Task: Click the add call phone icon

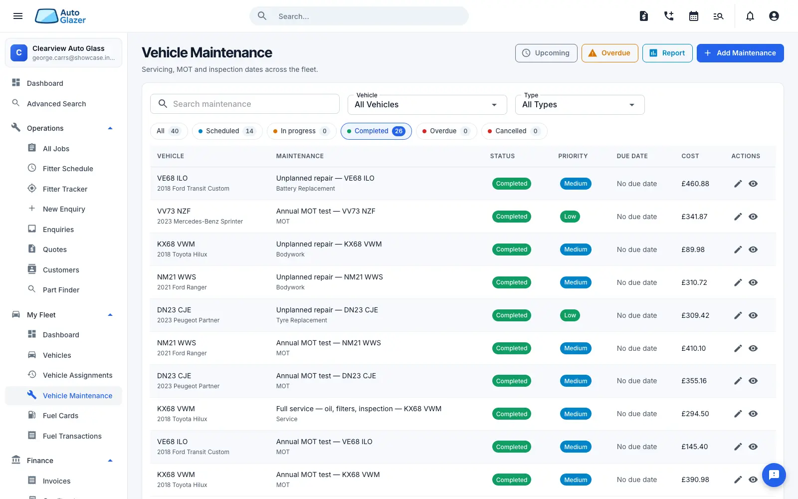Action: (669, 16)
